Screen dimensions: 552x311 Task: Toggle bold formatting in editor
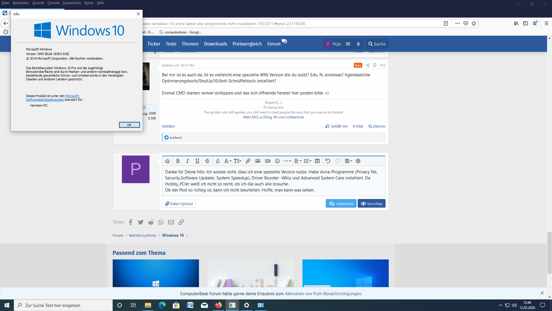[178, 161]
